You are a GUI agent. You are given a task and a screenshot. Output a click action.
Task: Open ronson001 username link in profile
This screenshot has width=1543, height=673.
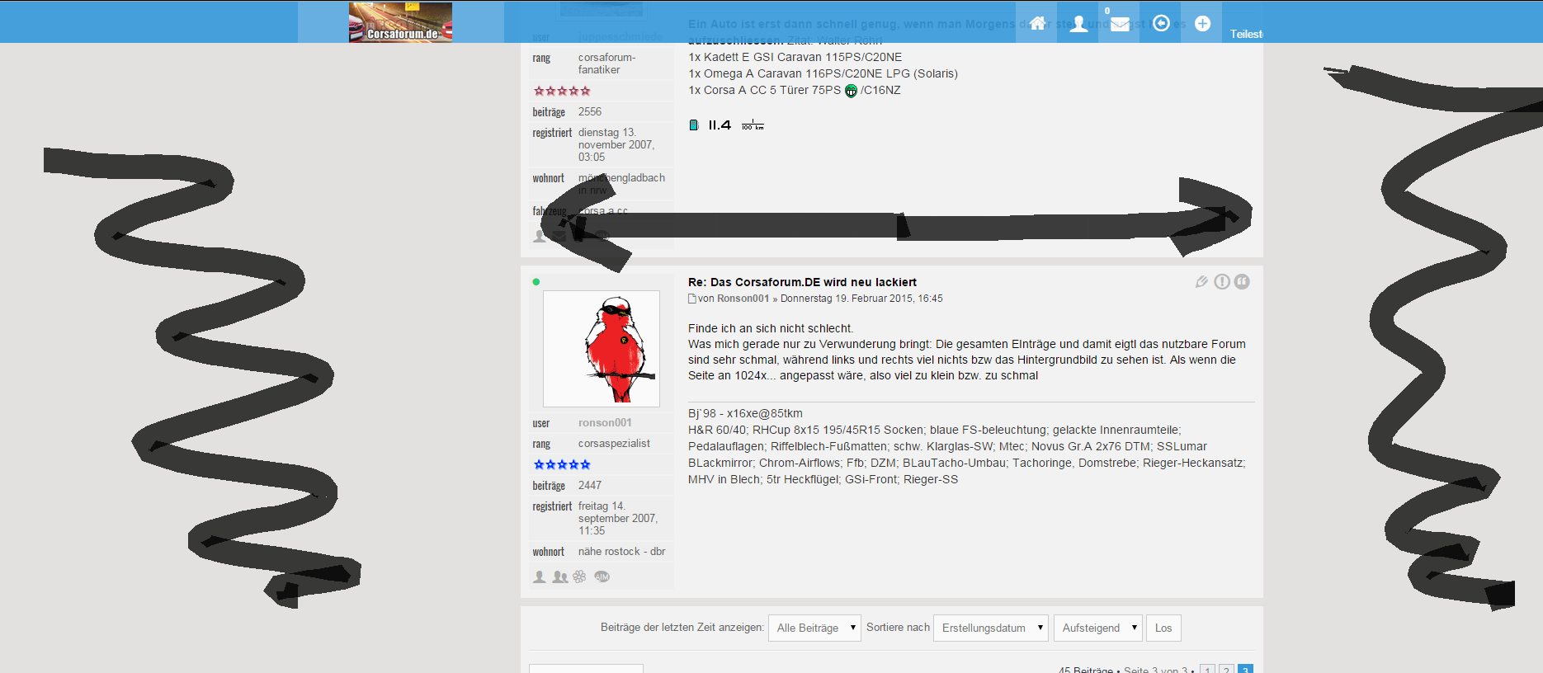coord(605,422)
